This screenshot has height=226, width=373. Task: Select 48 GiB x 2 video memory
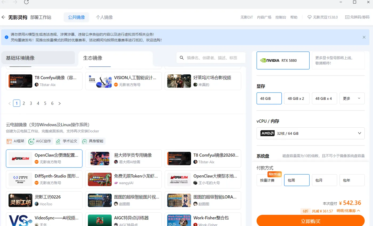(297, 98)
